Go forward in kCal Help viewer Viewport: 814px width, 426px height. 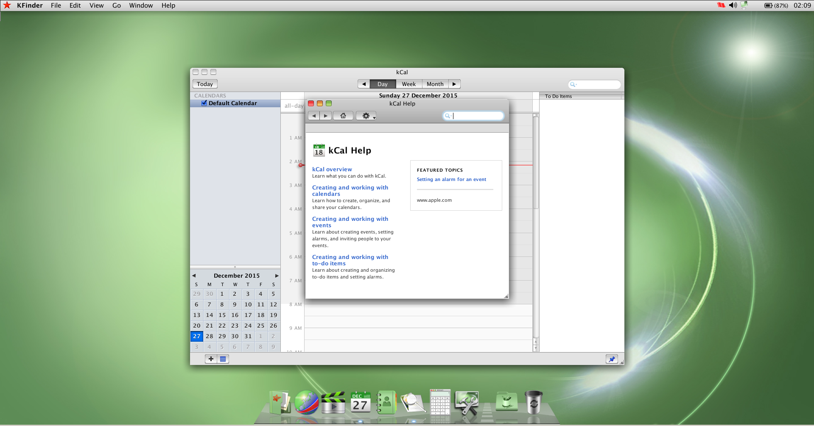click(x=326, y=116)
